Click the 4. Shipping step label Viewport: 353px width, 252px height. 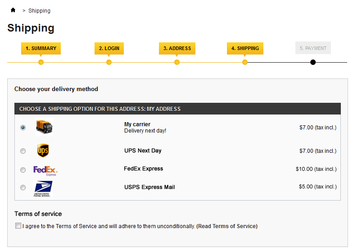point(245,48)
